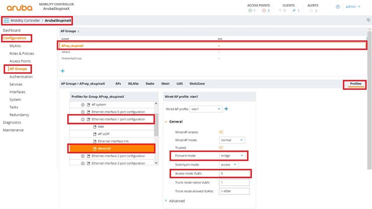Expand Ethernet interface 3 port configuration
This screenshot has height=209, width=372.
point(82,163)
